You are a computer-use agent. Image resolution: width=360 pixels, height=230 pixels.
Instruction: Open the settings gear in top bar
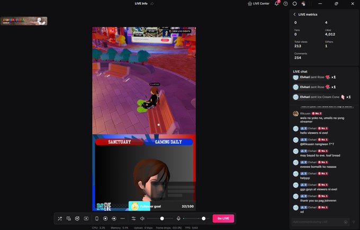294,4
